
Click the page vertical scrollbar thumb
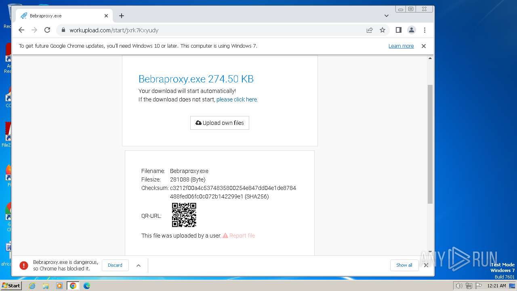click(430, 144)
